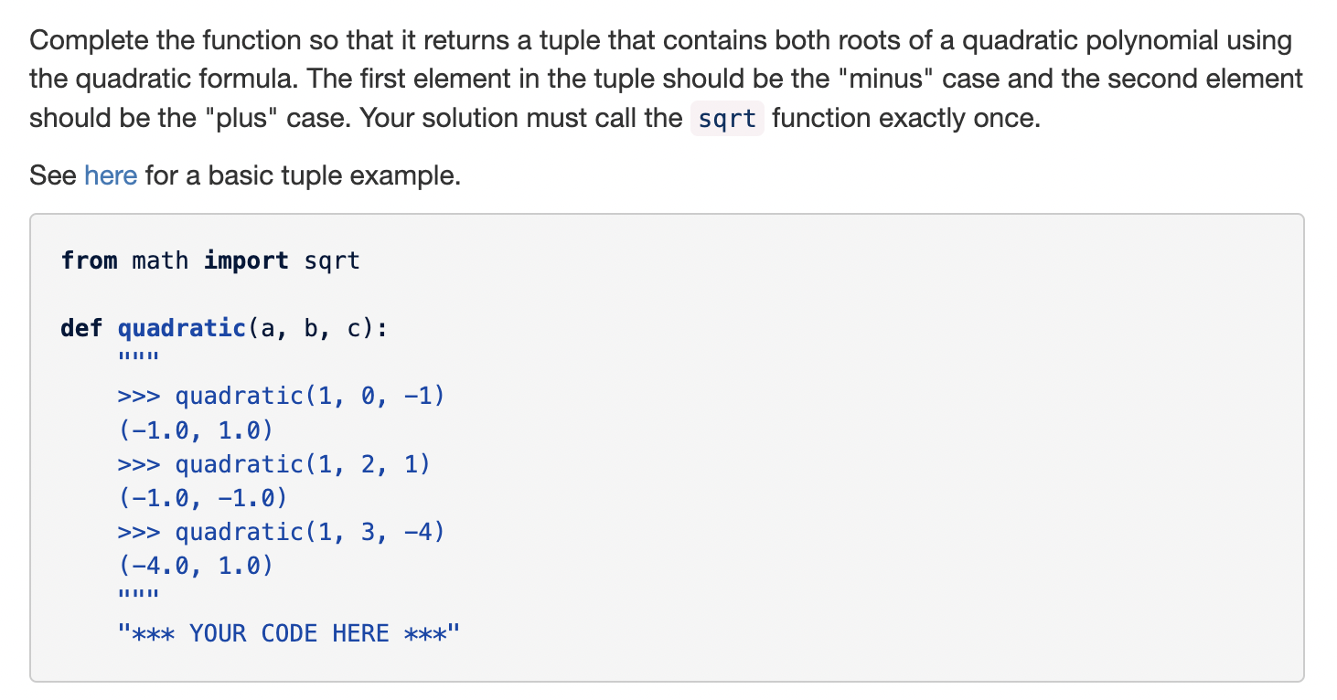Open the "here" tuple example link
Image resolution: width=1337 pixels, height=700 pixels.
tap(111, 175)
